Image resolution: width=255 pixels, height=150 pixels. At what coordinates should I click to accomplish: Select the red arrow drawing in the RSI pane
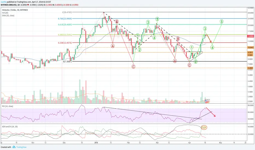pos(211,112)
